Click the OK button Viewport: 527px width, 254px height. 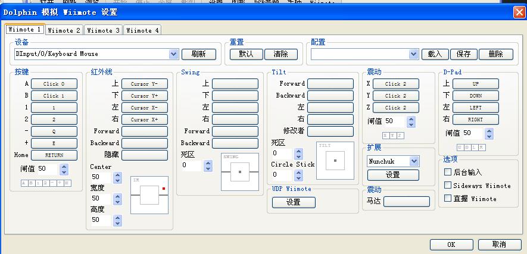(x=451, y=244)
